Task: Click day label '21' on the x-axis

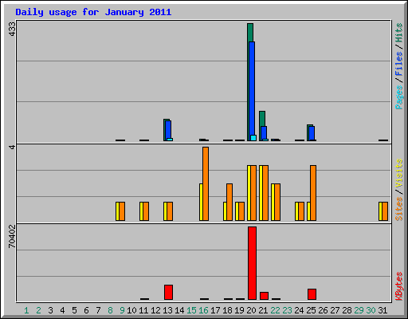Action: (263, 310)
